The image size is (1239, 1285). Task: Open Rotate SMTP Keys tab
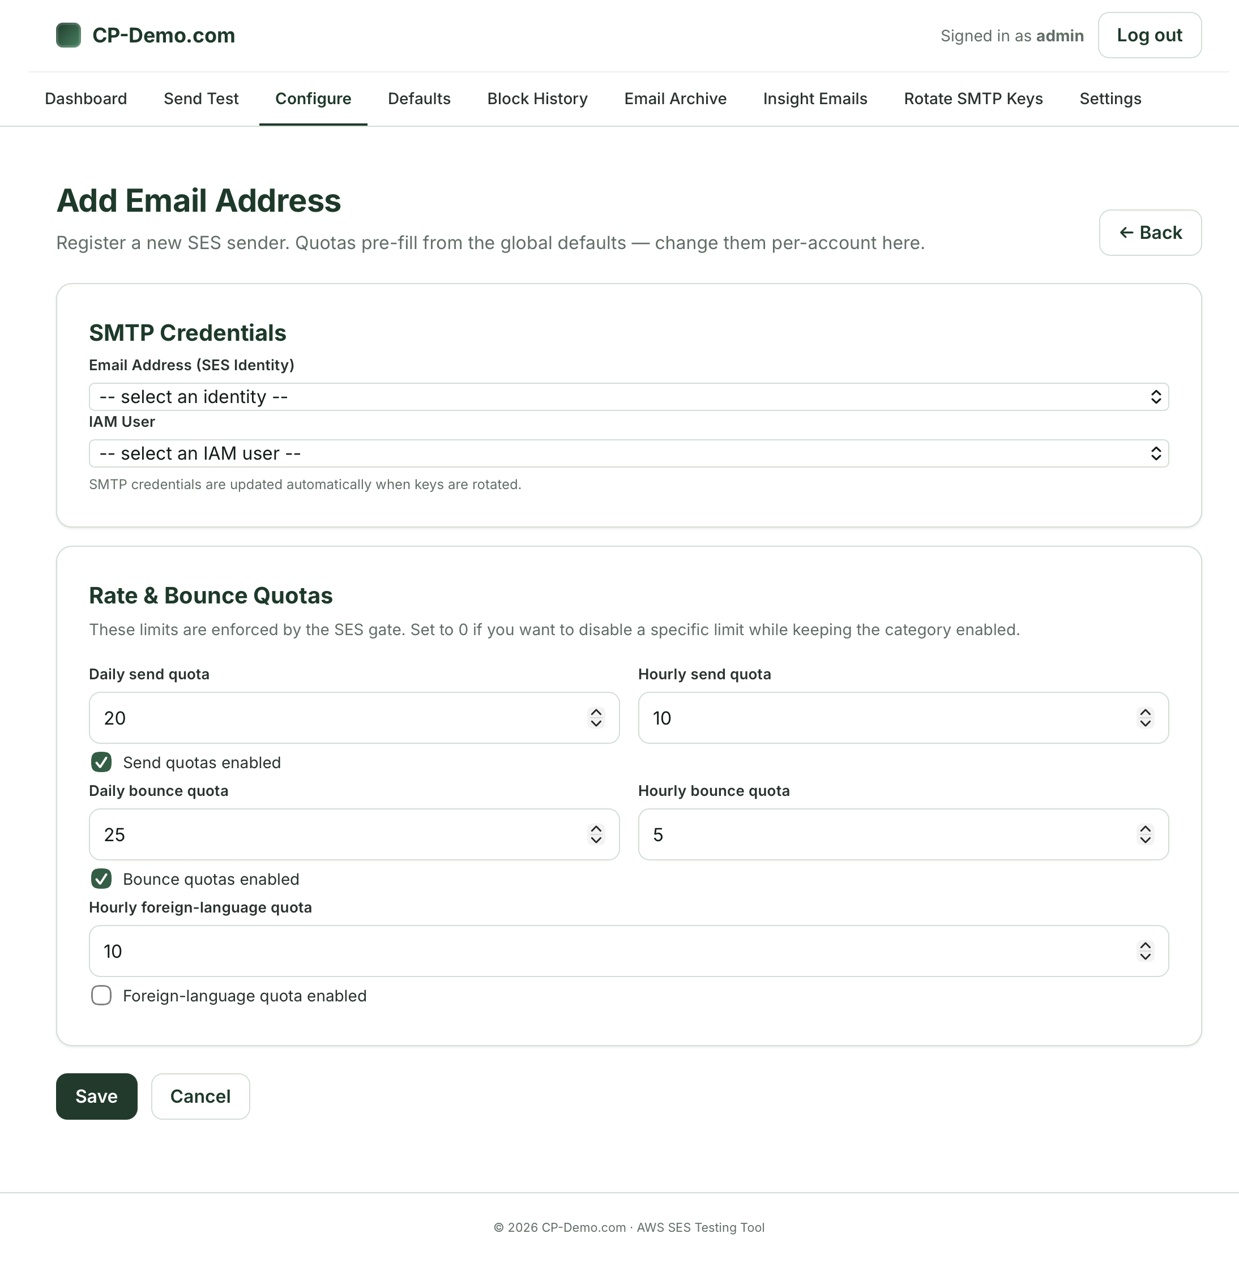973,98
